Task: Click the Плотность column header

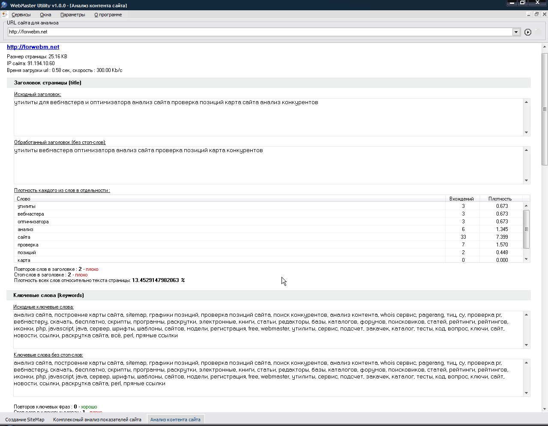Action: (500, 199)
